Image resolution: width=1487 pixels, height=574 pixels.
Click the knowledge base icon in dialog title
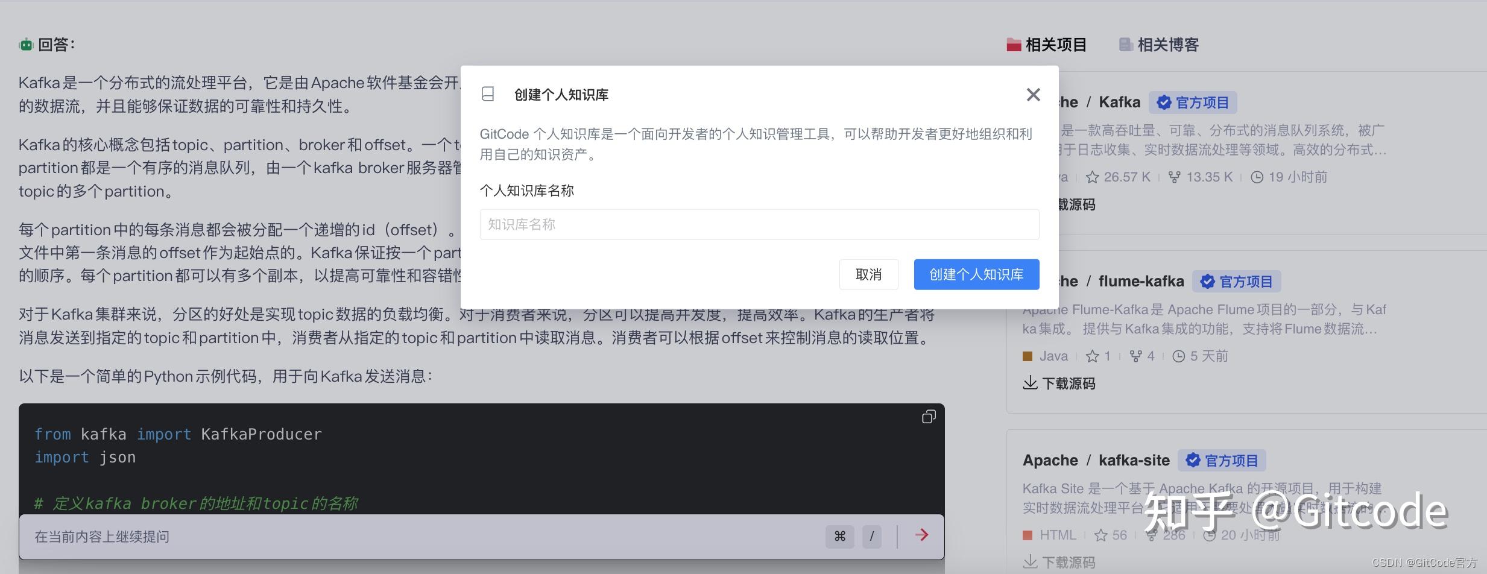tap(487, 94)
